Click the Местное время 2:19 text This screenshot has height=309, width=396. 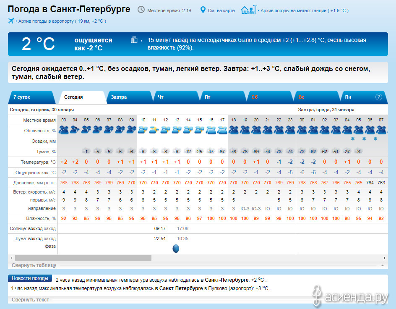(x=169, y=10)
